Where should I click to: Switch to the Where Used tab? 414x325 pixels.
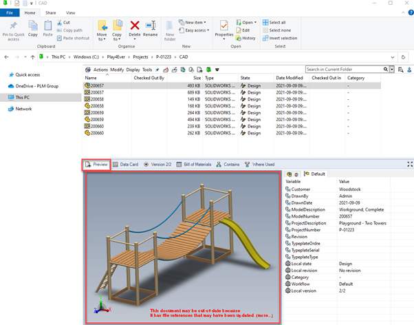click(x=259, y=165)
